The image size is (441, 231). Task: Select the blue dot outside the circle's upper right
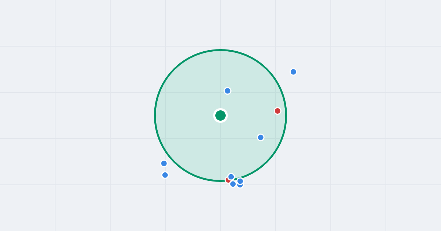tap(293, 72)
